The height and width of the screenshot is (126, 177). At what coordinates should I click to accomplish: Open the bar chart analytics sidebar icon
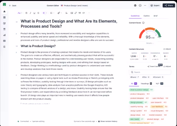(x=4, y=35)
